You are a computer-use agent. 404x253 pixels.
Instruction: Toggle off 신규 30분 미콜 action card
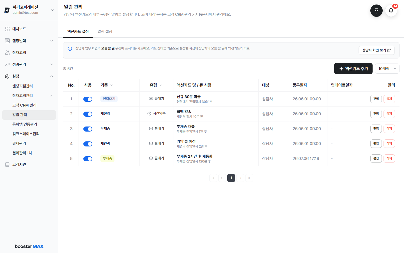(88, 99)
